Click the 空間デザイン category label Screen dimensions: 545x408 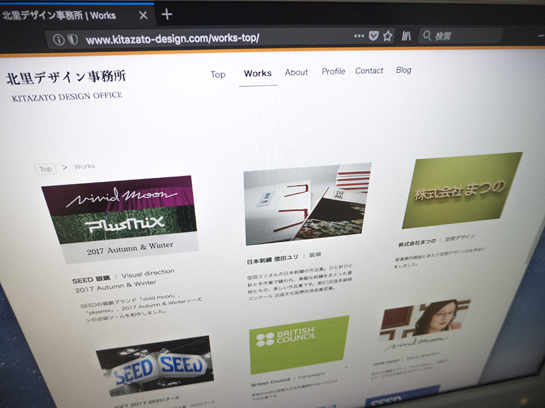pos(460,238)
